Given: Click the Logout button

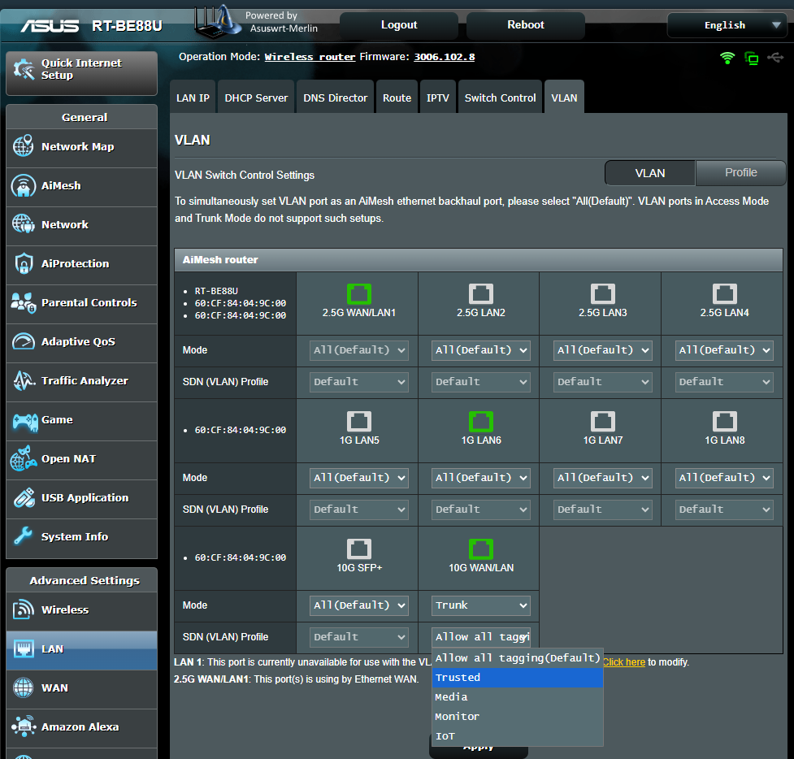Looking at the screenshot, I should (399, 25).
